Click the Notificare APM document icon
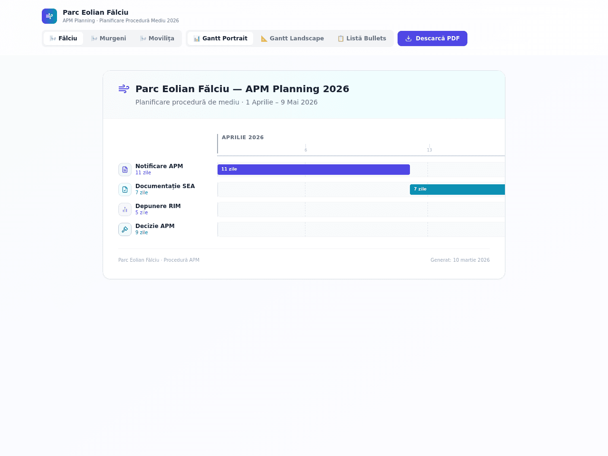The image size is (608, 456). click(x=125, y=170)
